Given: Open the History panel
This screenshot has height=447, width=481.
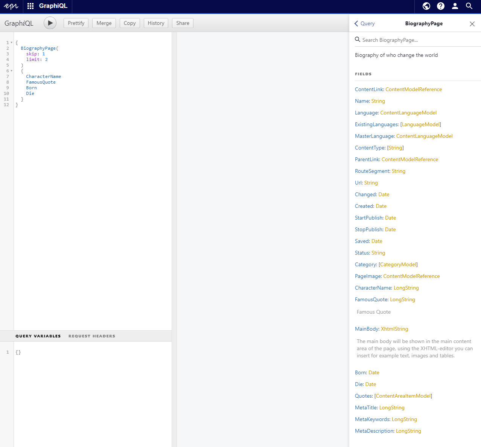Looking at the screenshot, I should [x=156, y=23].
